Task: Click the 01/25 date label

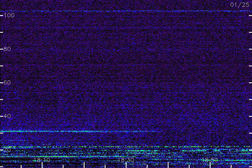Action: pos(240,5)
